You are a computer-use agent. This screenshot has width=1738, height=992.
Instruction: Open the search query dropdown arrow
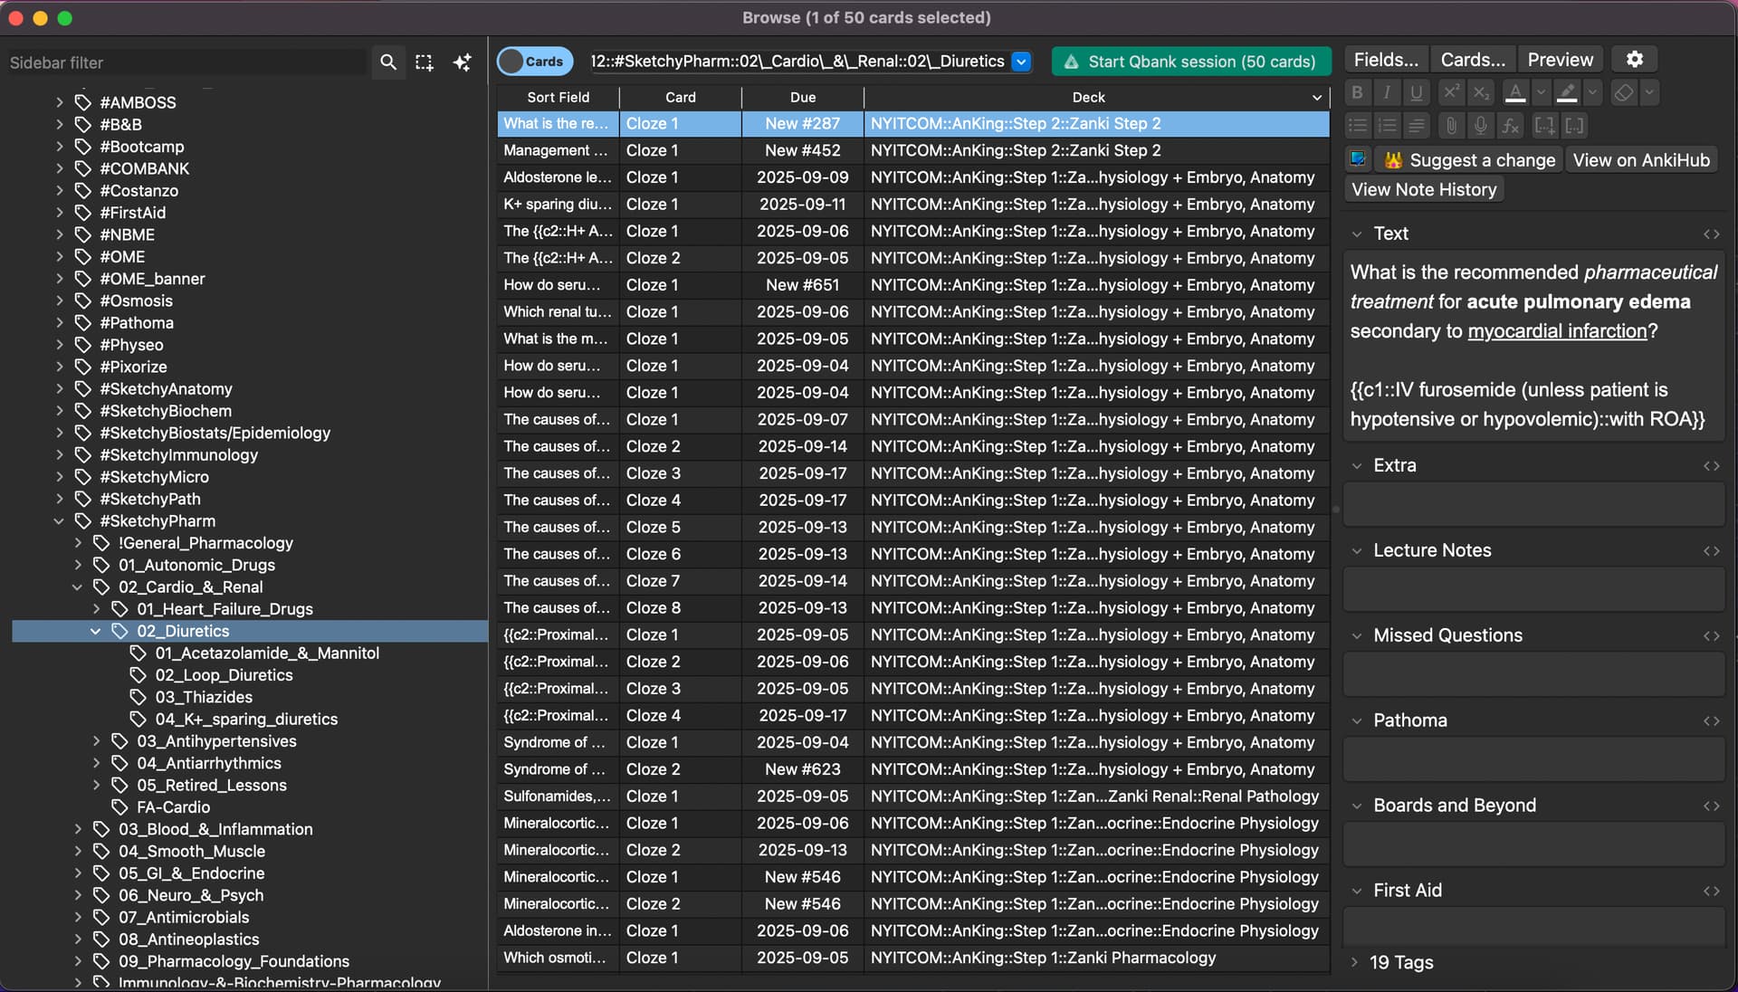coord(1021,62)
